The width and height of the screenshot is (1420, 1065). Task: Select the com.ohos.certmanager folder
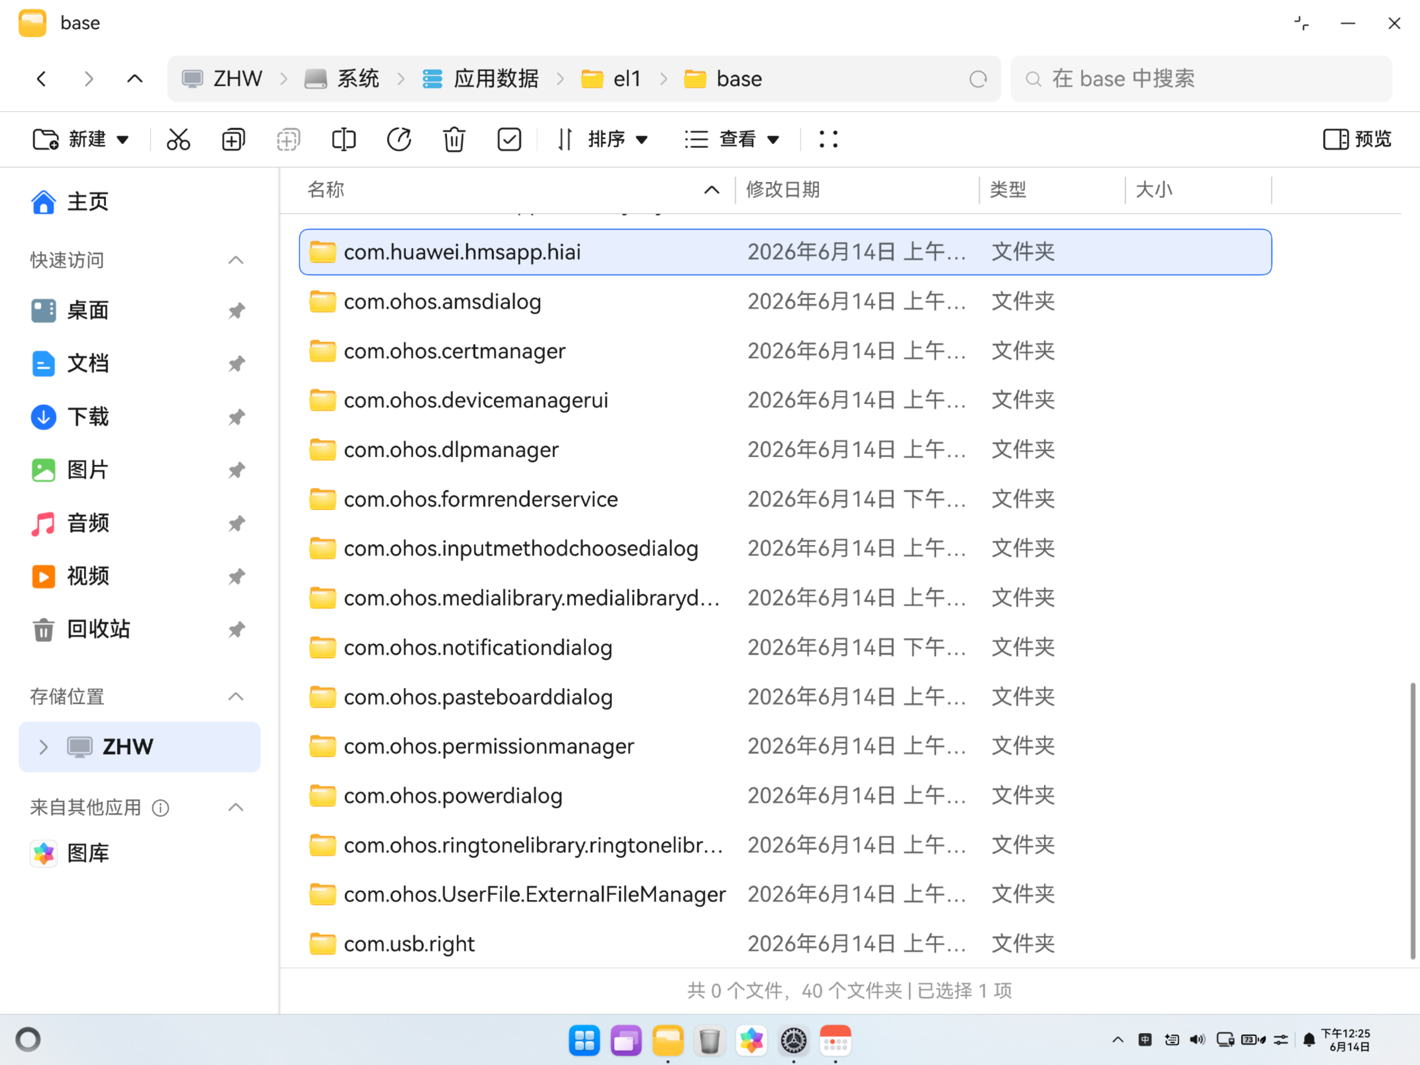785,351
